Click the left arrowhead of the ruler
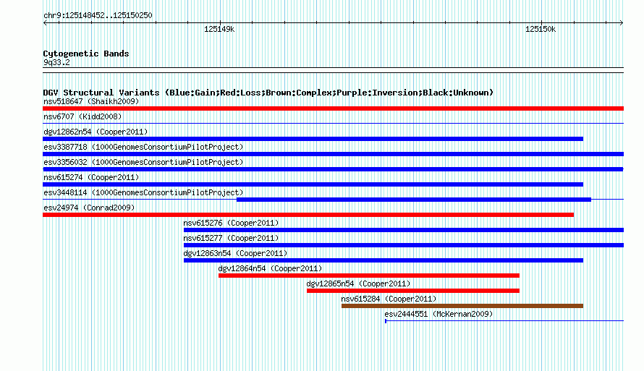This screenshot has width=644, height=371. 45,23
